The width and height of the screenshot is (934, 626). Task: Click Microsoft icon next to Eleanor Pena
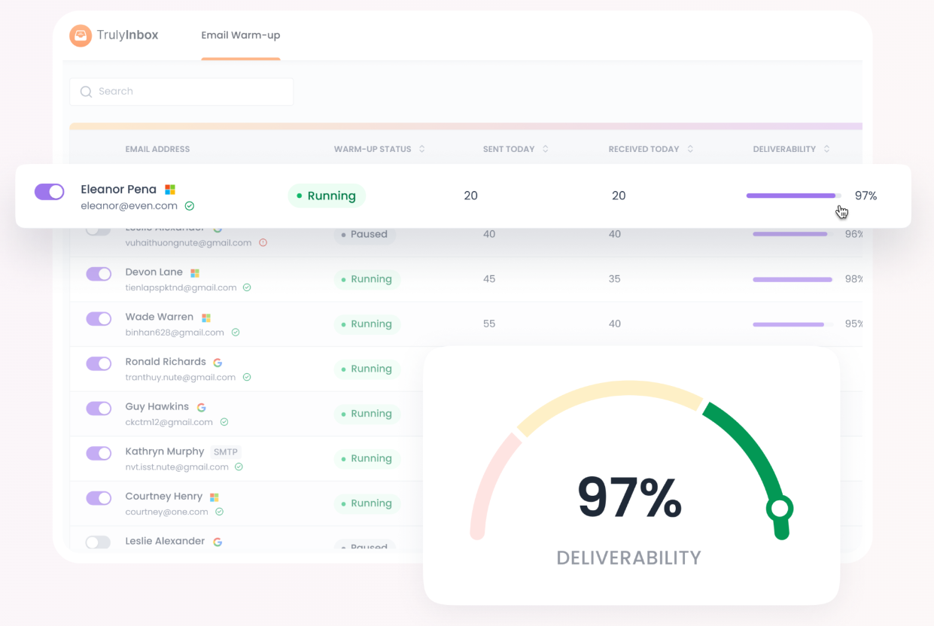[x=170, y=190]
